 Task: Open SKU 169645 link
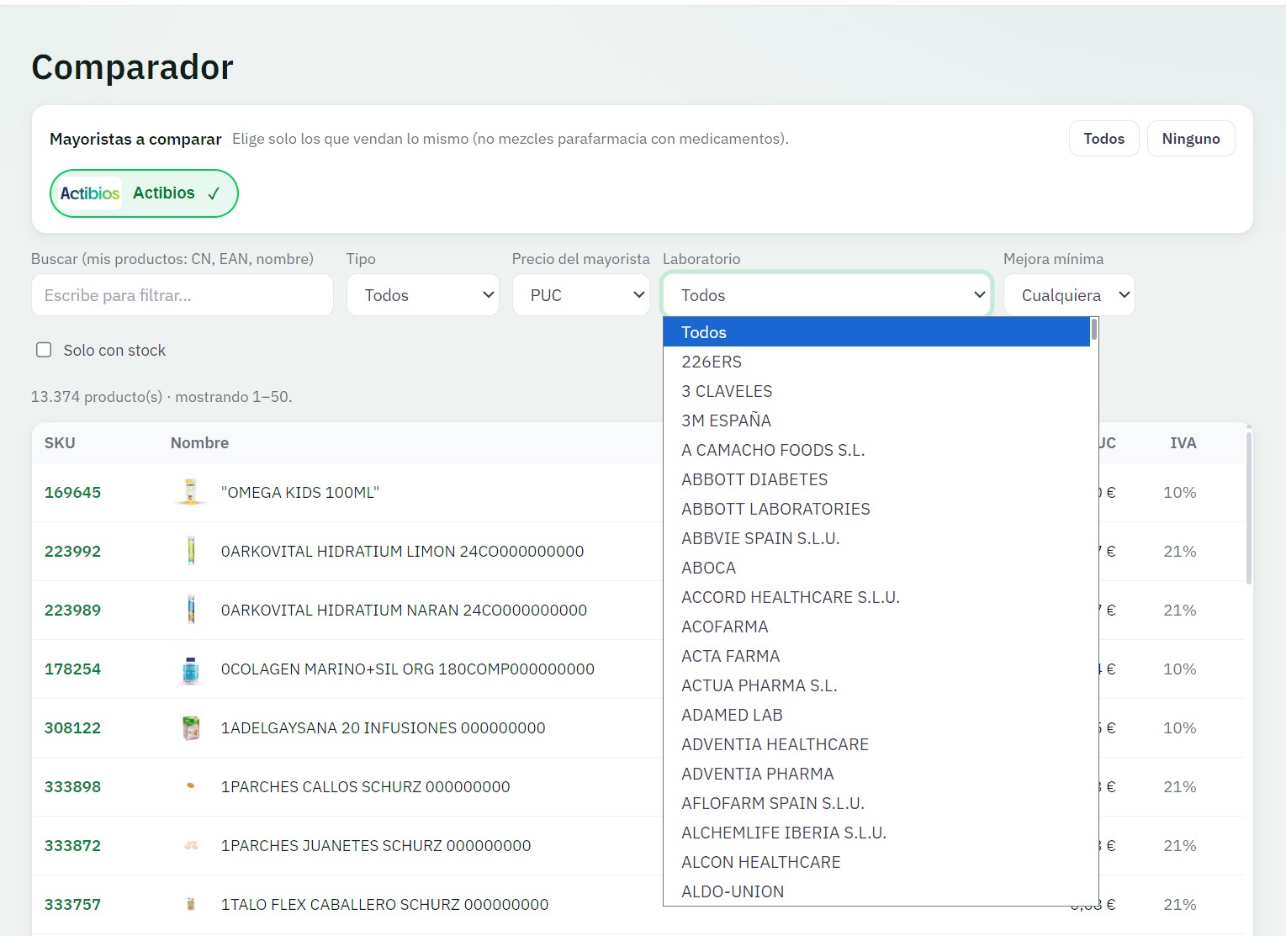[72, 493]
